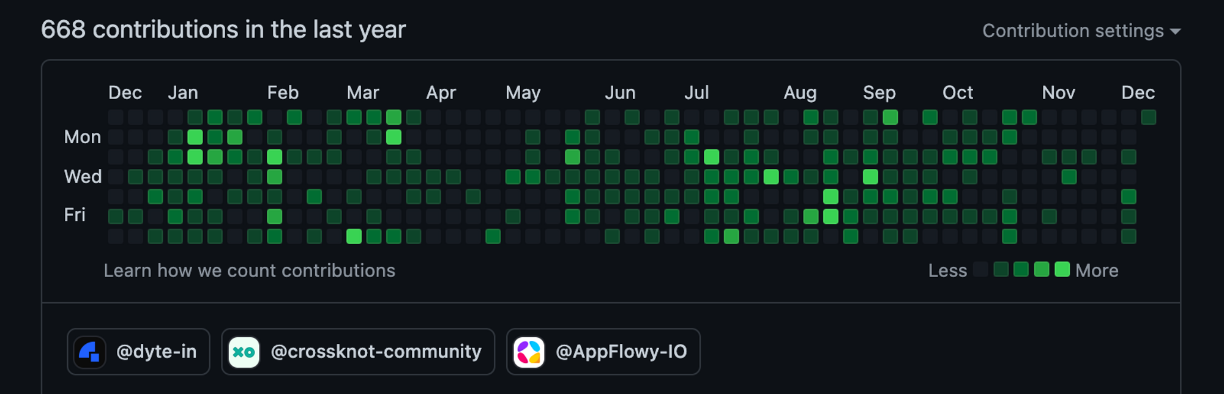Click the crossknot-community organization logo
This screenshot has width=1224, height=394.
[x=244, y=352]
